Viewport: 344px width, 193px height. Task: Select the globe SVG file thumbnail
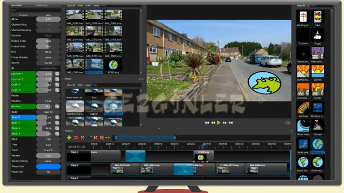(x=113, y=65)
